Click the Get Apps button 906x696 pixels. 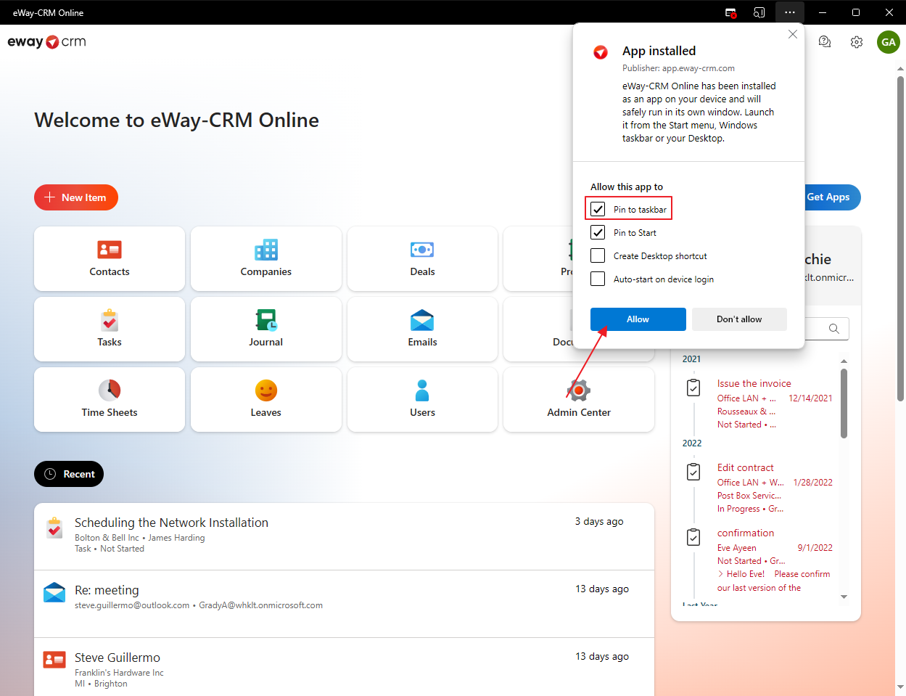[833, 197]
